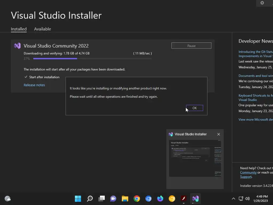
Task: Open the Keyboard Shortcuts news article
Action: (x=256, y=98)
